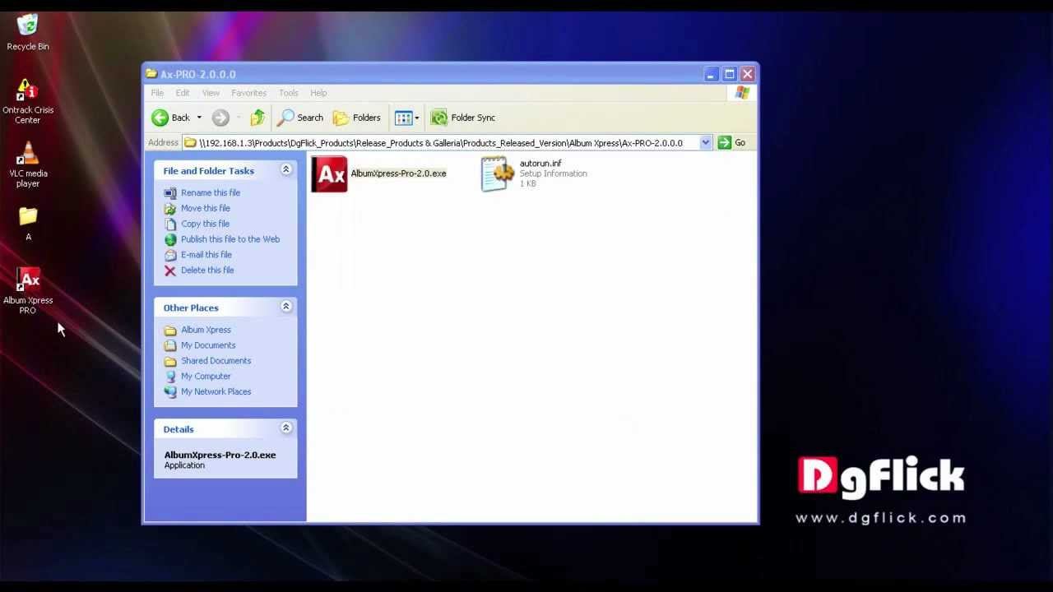Select the autorun.inf file icon
1053x592 pixels.
click(498, 174)
